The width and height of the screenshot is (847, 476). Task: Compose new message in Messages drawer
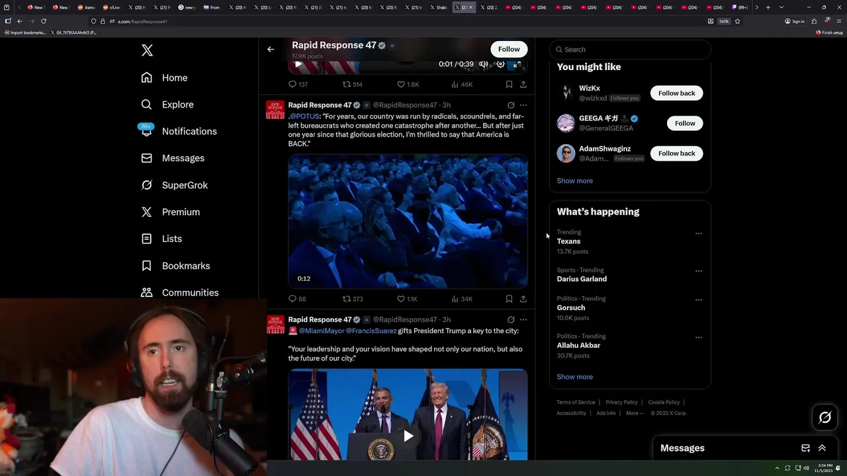(805, 448)
